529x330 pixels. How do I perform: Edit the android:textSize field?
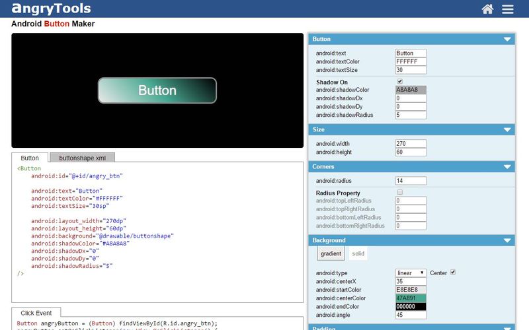pyautogui.click(x=411, y=70)
